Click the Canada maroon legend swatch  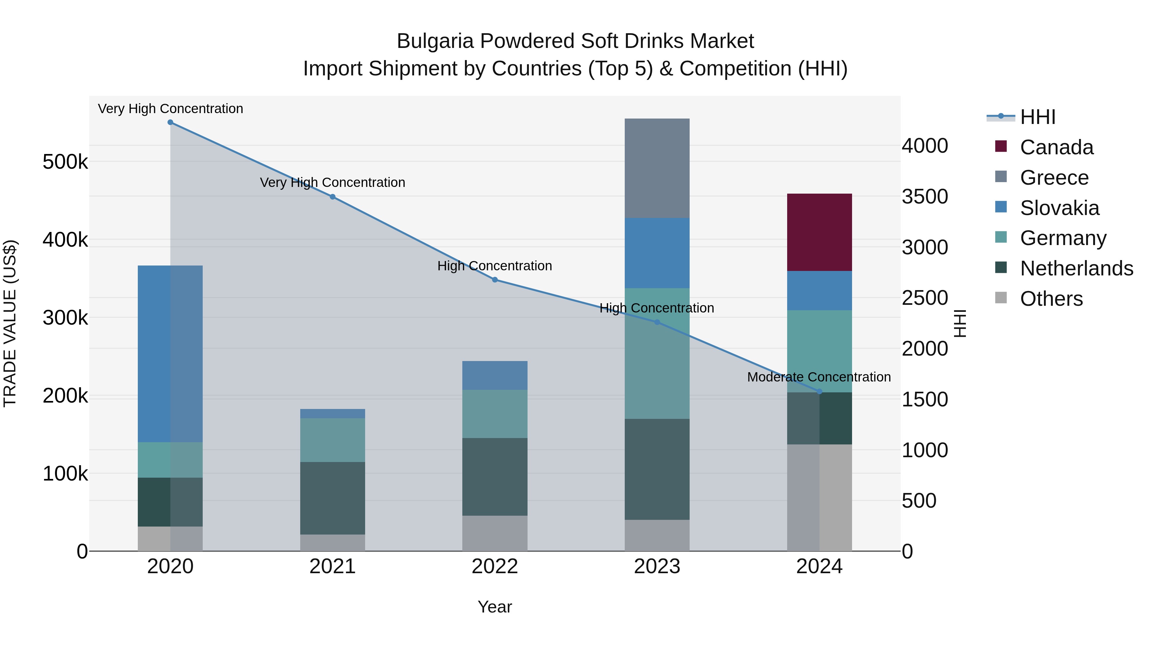click(x=1001, y=146)
